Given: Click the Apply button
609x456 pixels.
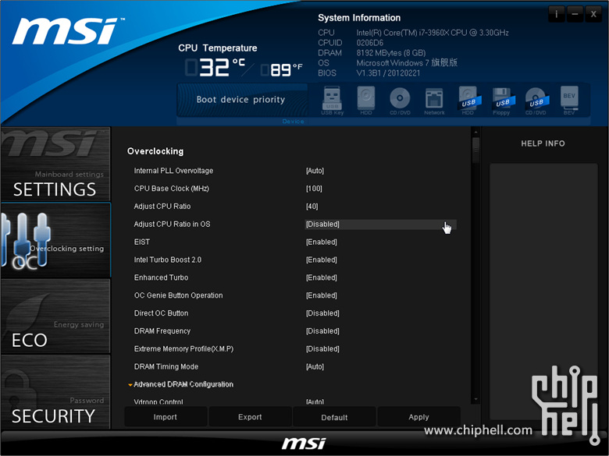Looking at the screenshot, I should pyautogui.click(x=418, y=417).
